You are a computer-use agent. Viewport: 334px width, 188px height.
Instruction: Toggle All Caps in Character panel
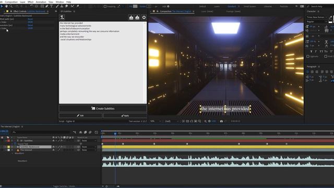321,51
